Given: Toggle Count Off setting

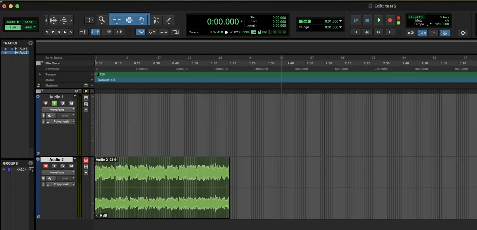Looking at the screenshot, I should tap(416, 17).
